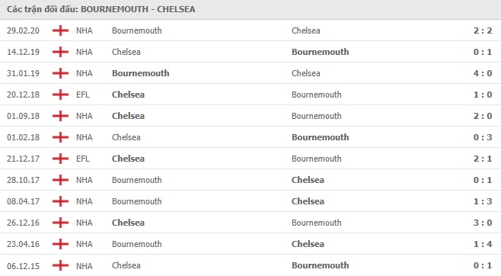Screen dimensions: 501x276
Task: Click England flag for 01.09.18 match
Action: pyautogui.click(x=60, y=116)
